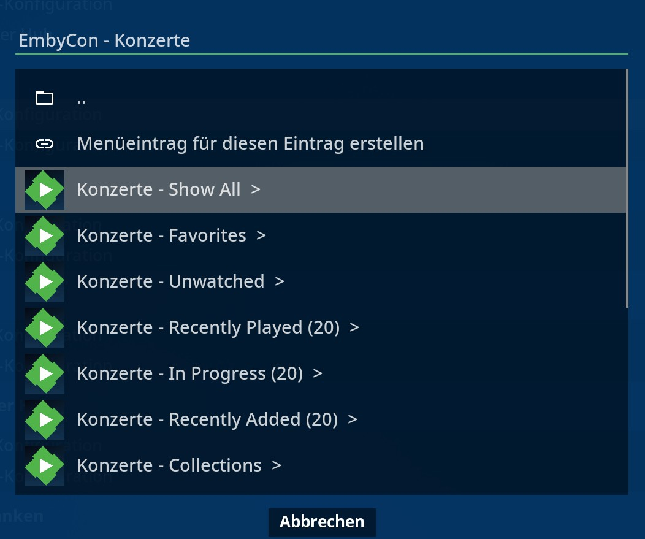Image resolution: width=645 pixels, height=539 pixels.
Task: Click the Emby icon beside In Progress (20)
Action: tap(44, 374)
